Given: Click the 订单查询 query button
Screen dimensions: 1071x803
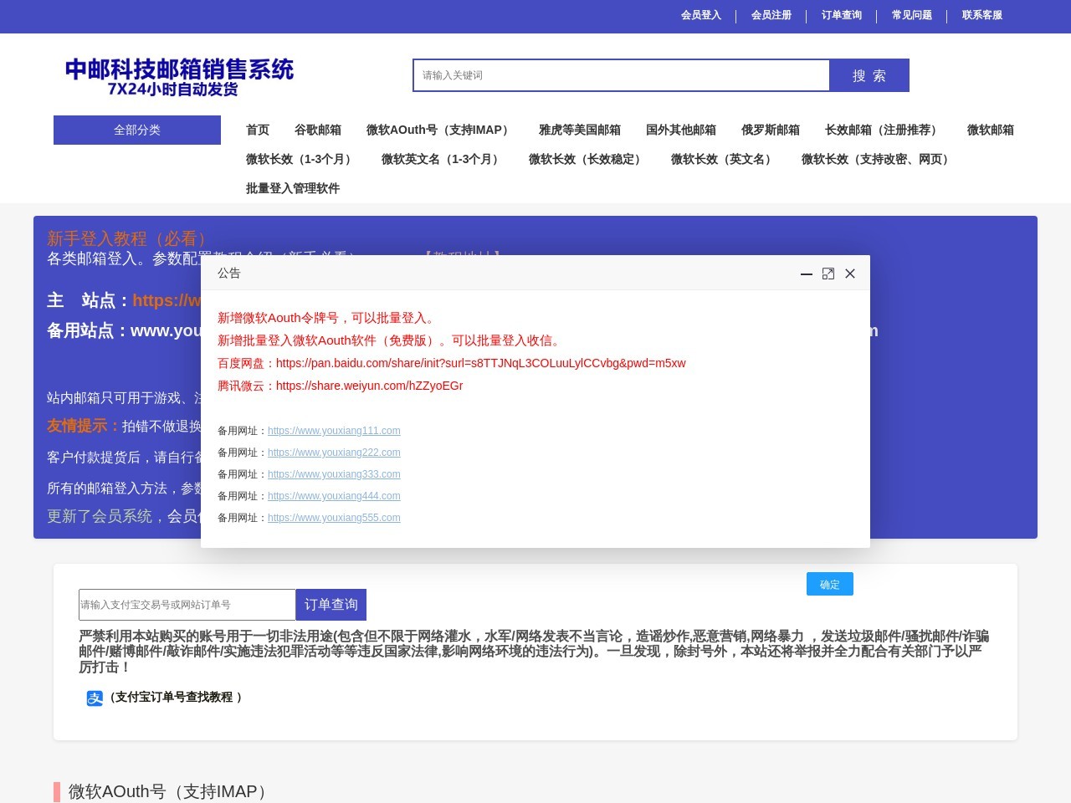Looking at the screenshot, I should [x=331, y=605].
